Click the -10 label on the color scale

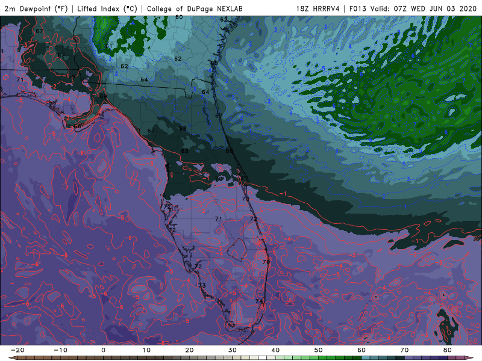click(60, 350)
